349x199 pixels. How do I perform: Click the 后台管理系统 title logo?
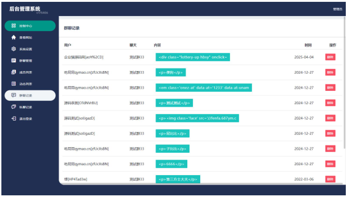pos(25,9)
